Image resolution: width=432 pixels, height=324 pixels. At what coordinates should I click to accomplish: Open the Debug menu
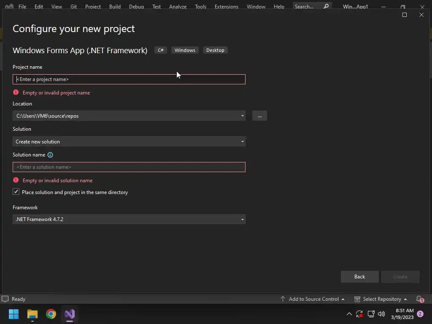click(x=136, y=6)
